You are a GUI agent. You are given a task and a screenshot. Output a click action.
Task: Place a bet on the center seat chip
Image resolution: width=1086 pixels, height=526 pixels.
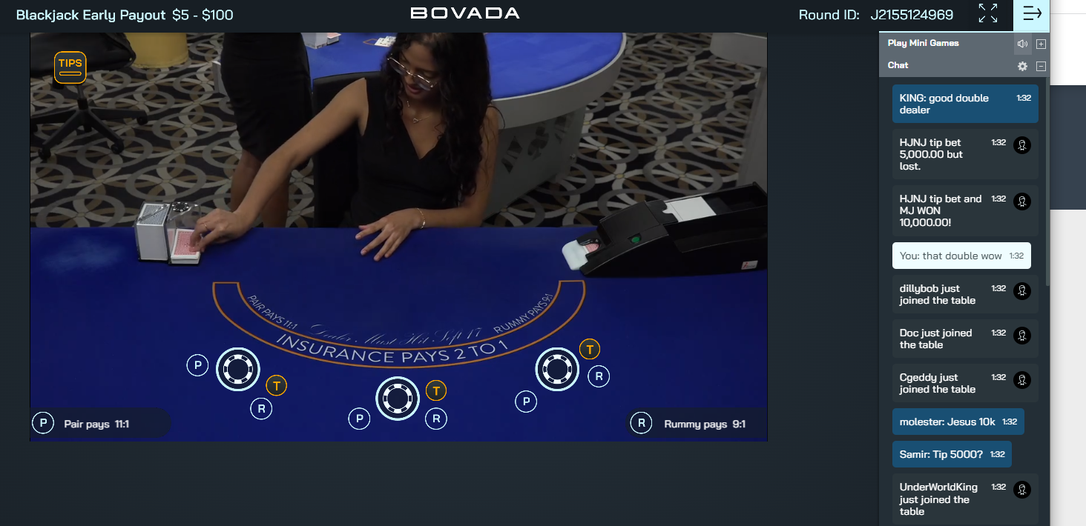398,399
